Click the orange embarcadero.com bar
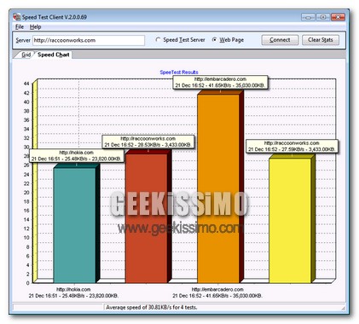The image size is (359, 324). tap(218, 188)
